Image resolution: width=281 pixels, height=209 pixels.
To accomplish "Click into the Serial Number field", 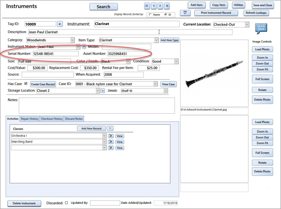I will tap(55, 54).
